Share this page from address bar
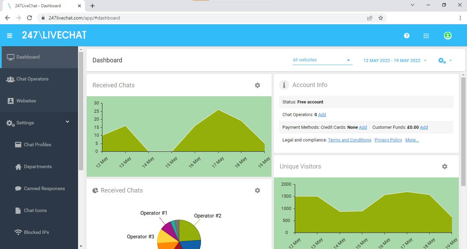The height and width of the screenshot is (249, 467). (370, 18)
